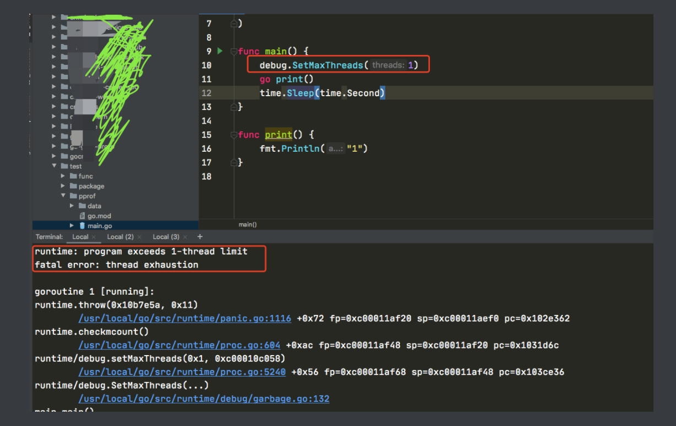This screenshot has width=676, height=426.
Task: Expand the func folder in project tree
Action: click(x=62, y=176)
